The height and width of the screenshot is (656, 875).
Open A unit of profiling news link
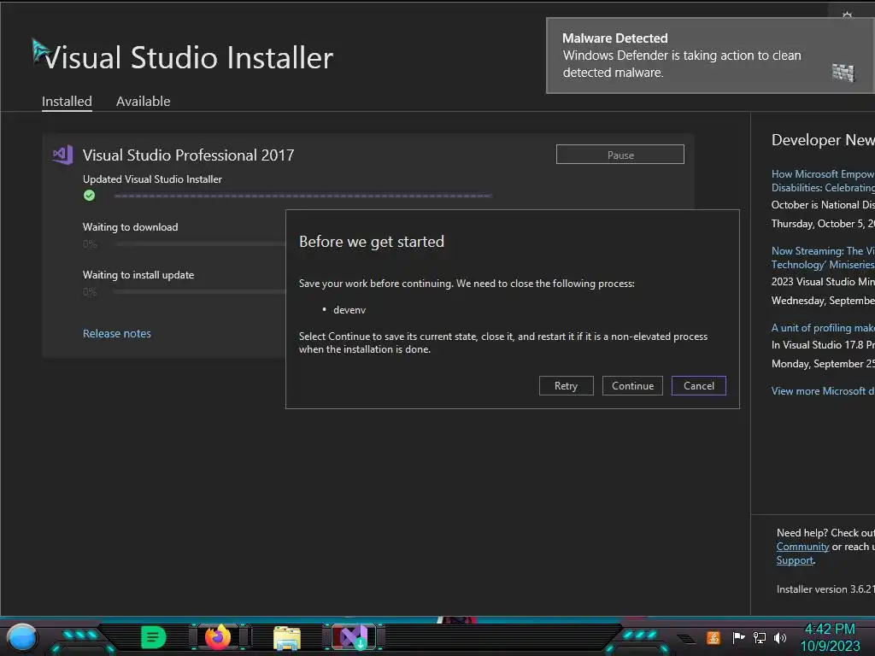click(x=823, y=327)
